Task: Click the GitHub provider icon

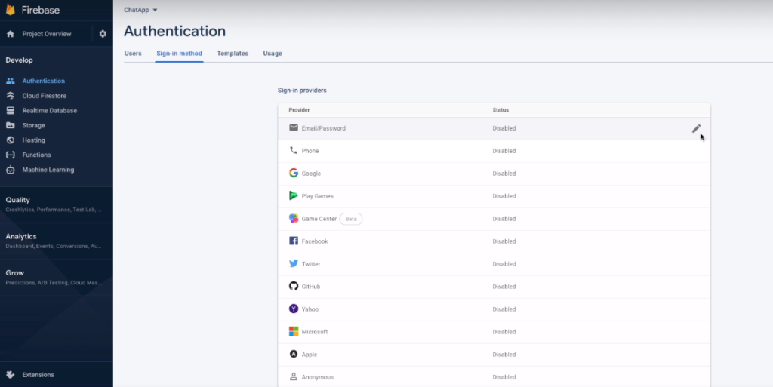Action: click(294, 287)
